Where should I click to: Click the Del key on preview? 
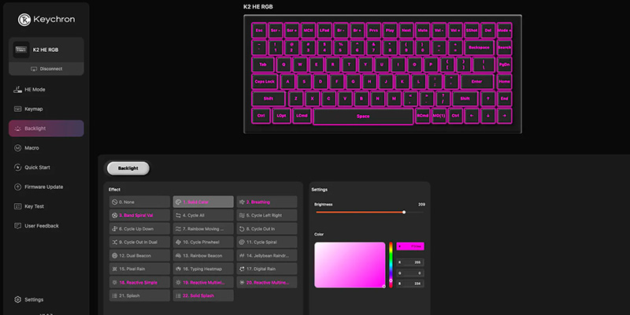click(487, 30)
